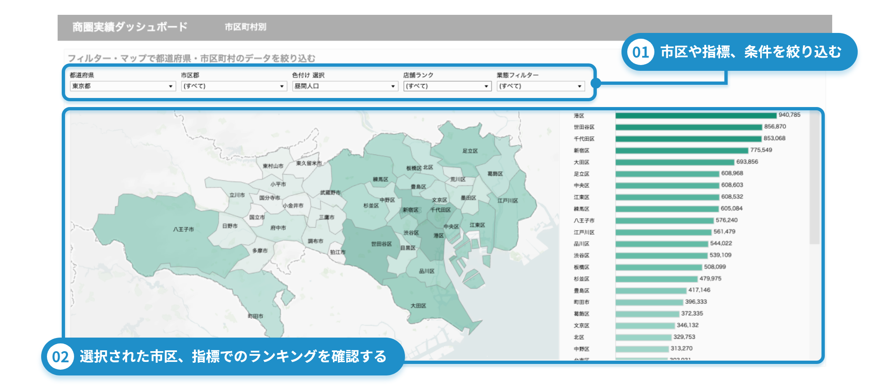The width and height of the screenshot is (889, 387).
Task: Click the 葛飾区 label in the ranking
Action: pyautogui.click(x=582, y=314)
